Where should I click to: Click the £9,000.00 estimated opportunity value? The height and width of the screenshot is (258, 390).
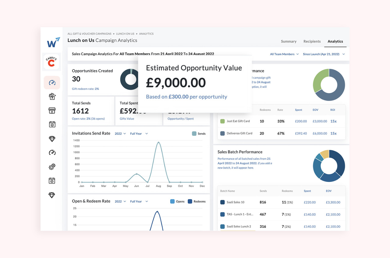click(x=176, y=83)
